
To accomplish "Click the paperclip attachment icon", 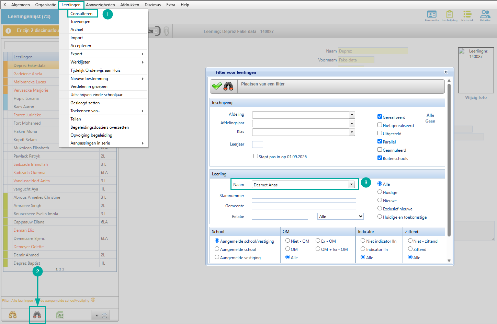I will pyautogui.click(x=167, y=31).
